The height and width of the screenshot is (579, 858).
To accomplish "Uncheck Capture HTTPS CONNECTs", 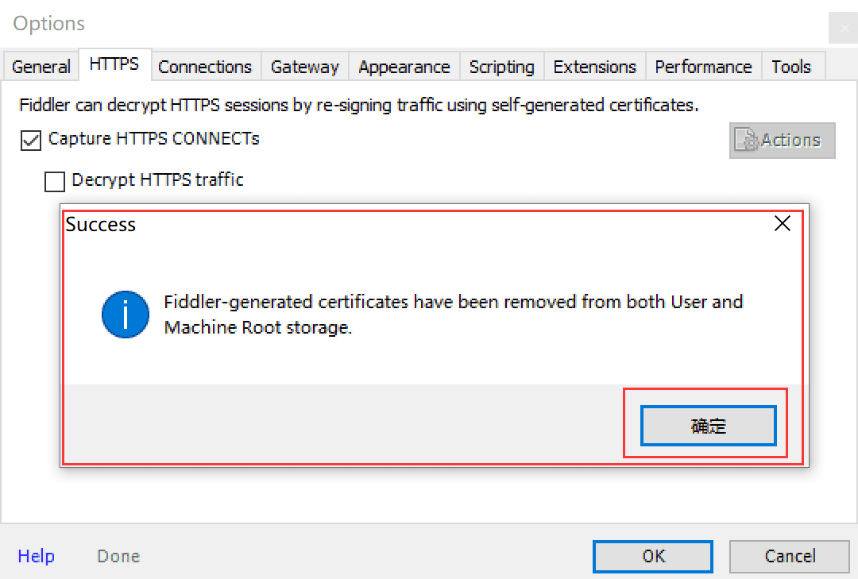I will point(31,140).
